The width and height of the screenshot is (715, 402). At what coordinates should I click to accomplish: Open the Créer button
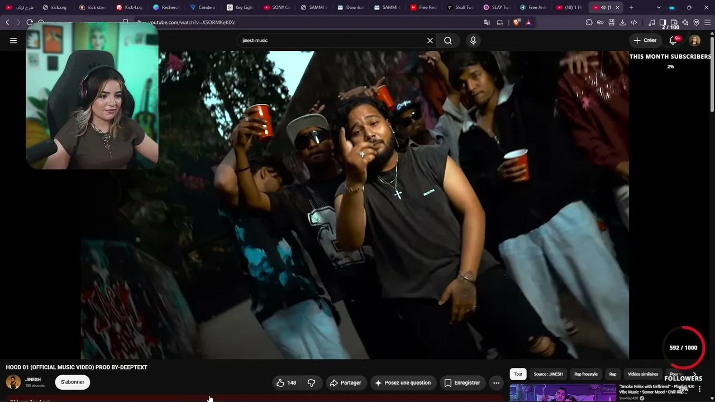point(645,40)
